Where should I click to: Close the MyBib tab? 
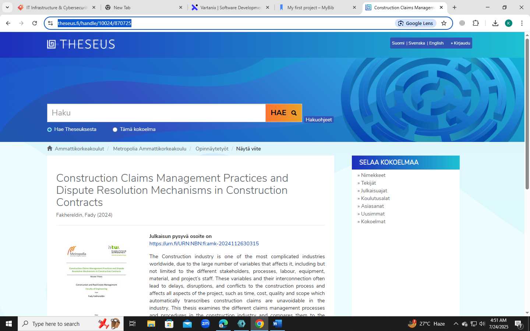click(354, 7)
